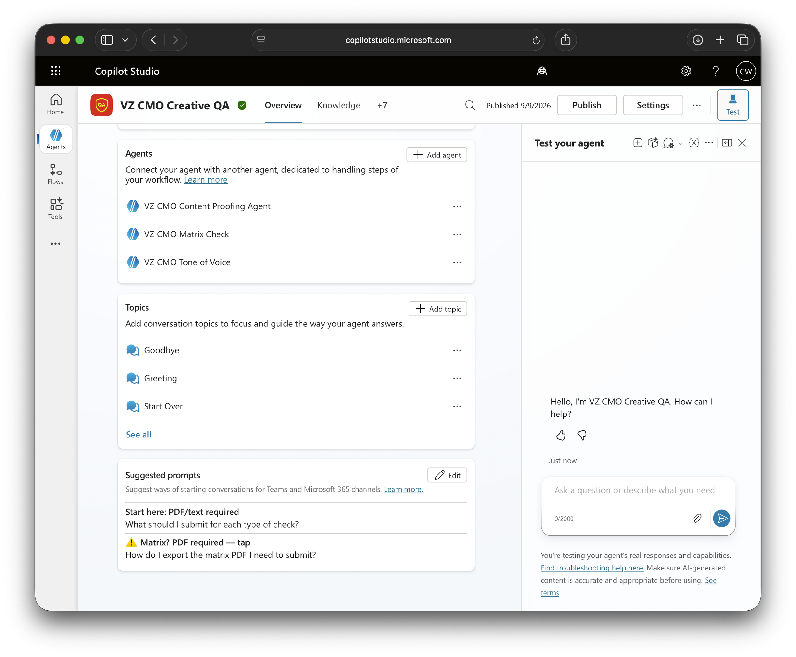Start a new test conversation
This screenshot has width=796, height=657.
pos(637,143)
